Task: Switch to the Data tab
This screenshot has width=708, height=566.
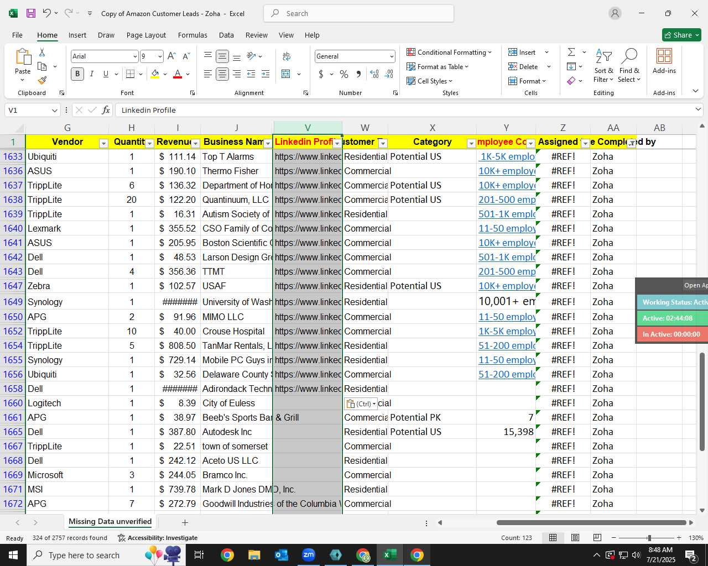Action: (226, 35)
